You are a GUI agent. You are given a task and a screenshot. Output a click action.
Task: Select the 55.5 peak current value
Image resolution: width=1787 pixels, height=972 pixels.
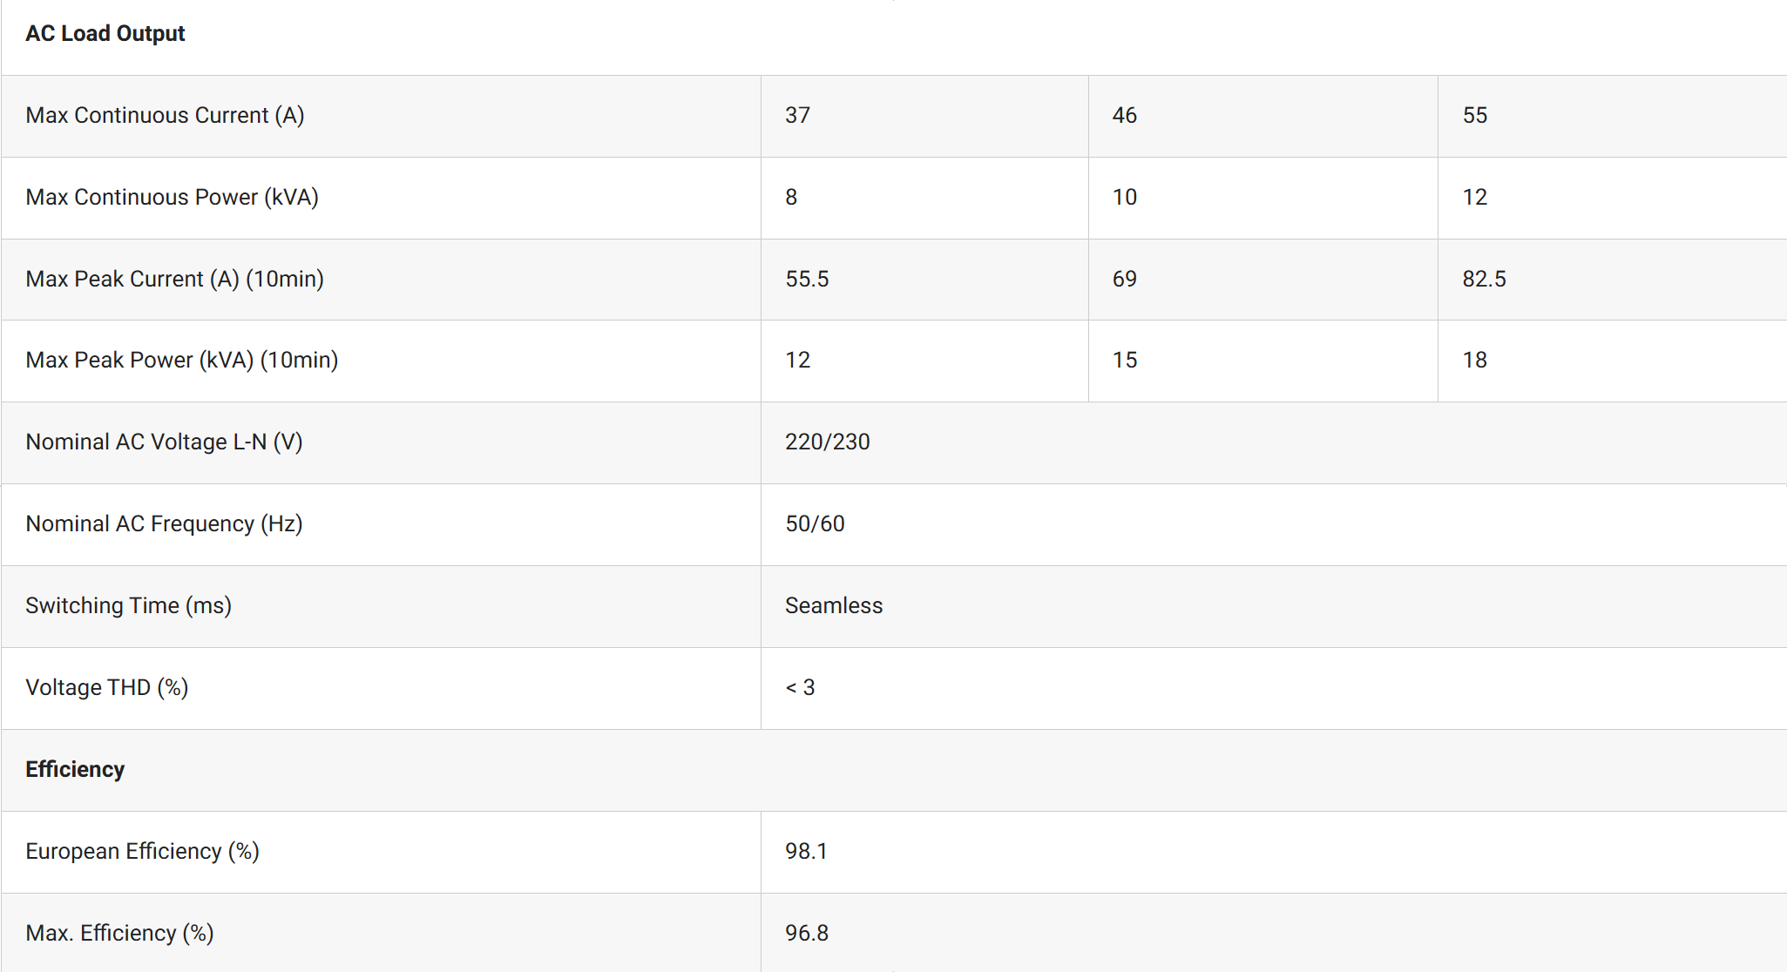click(x=807, y=280)
